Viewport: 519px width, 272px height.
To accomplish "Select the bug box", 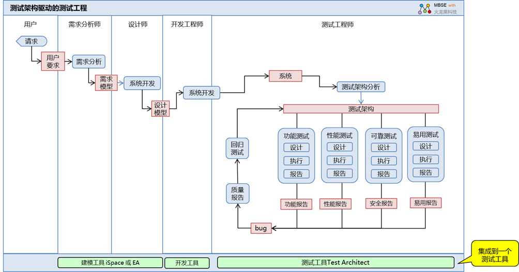I will point(261,228).
